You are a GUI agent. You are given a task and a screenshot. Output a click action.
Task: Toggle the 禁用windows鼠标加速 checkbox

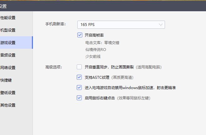coord(80,88)
